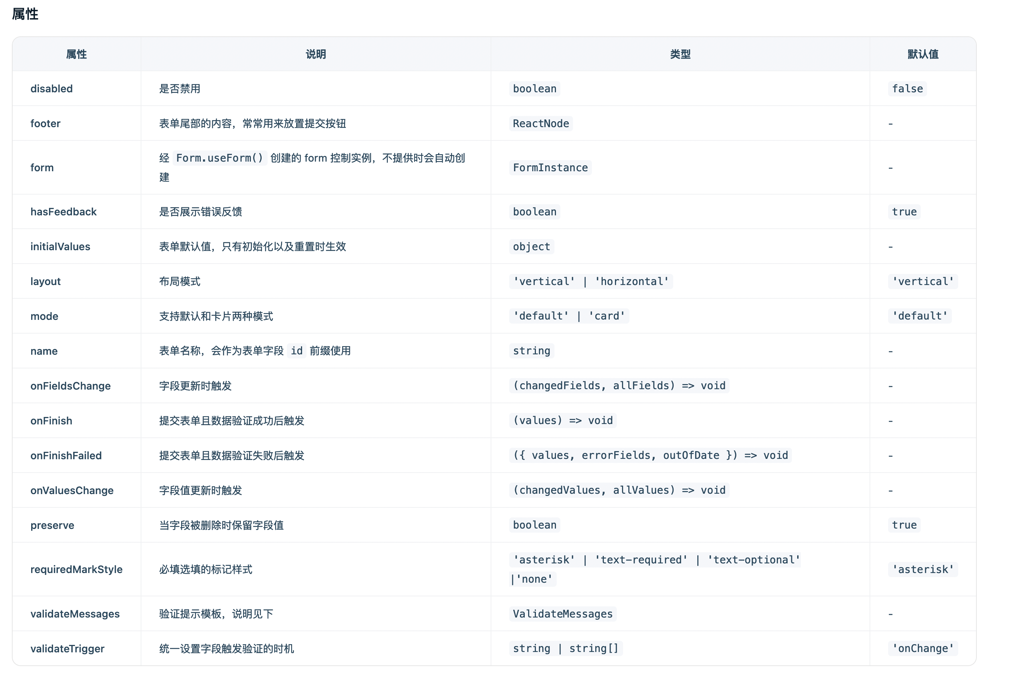Image resolution: width=1028 pixels, height=682 pixels.
Task: Click the ValidateMessages type tag
Action: click(x=562, y=614)
